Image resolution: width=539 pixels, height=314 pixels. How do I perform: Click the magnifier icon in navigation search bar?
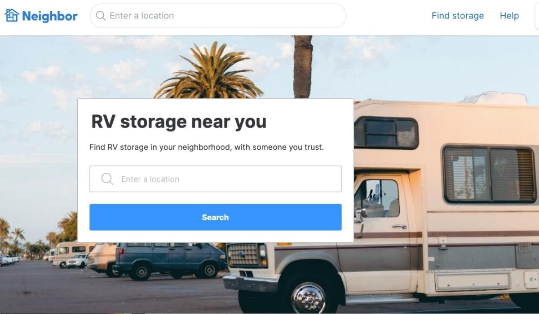[101, 16]
